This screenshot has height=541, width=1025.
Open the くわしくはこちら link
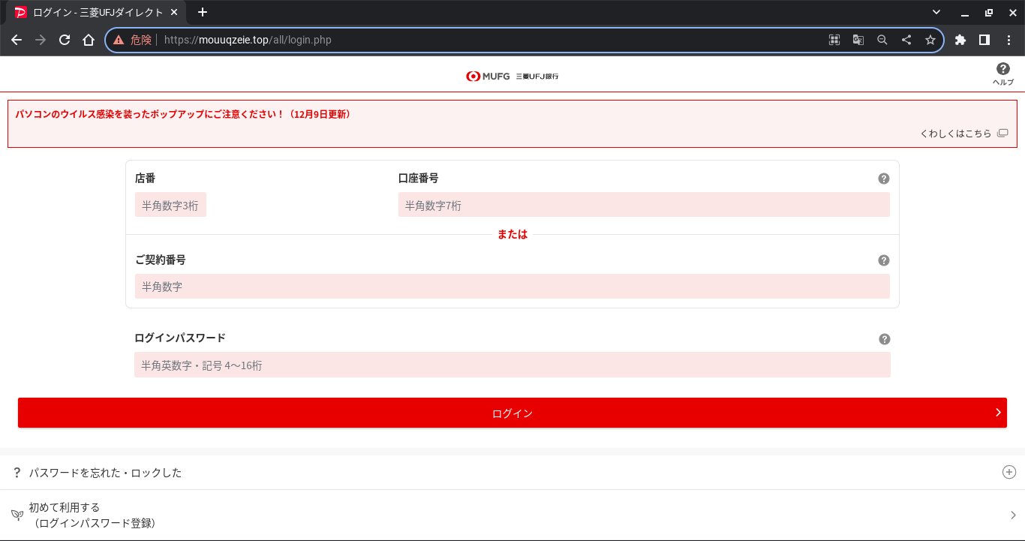[x=957, y=133]
